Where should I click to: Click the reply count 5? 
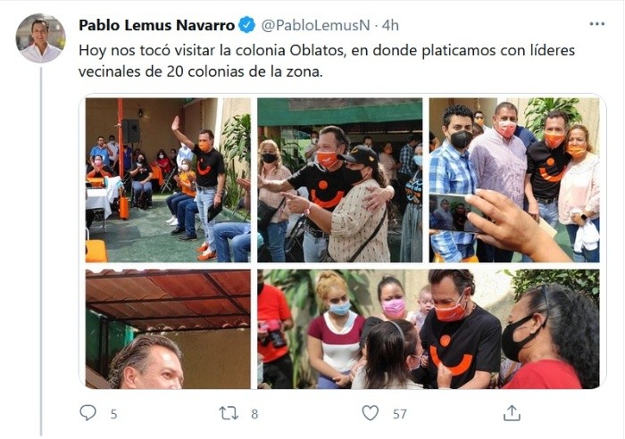(x=113, y=414)
